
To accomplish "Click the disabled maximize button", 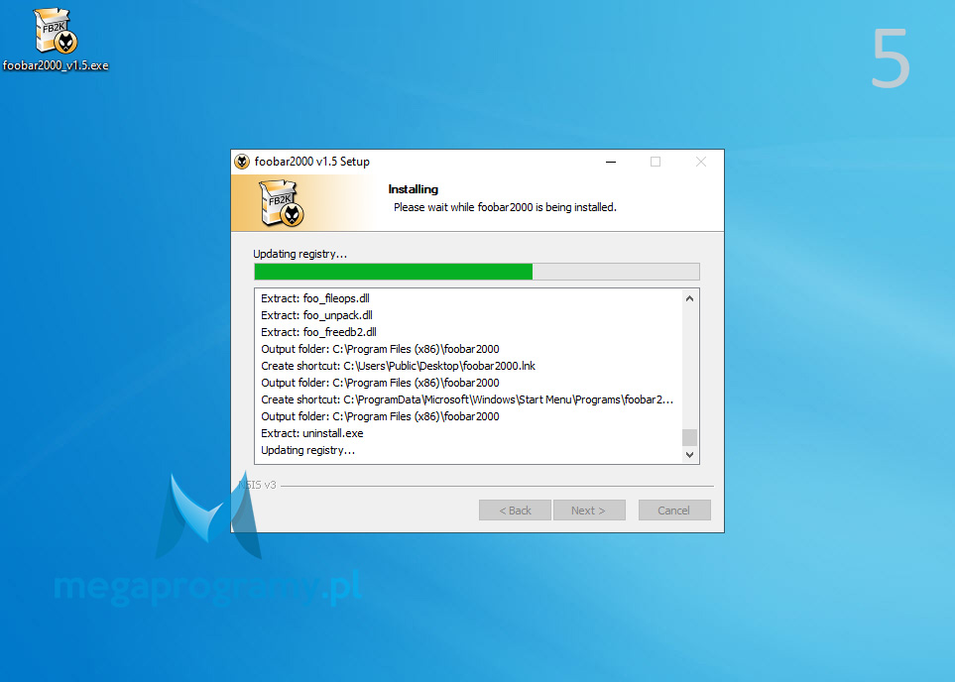I will pyautogui.click(x=656, y=162).
